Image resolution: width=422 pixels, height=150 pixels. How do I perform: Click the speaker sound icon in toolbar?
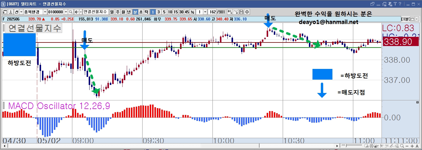pyautogui.click(x=76, y=12)
